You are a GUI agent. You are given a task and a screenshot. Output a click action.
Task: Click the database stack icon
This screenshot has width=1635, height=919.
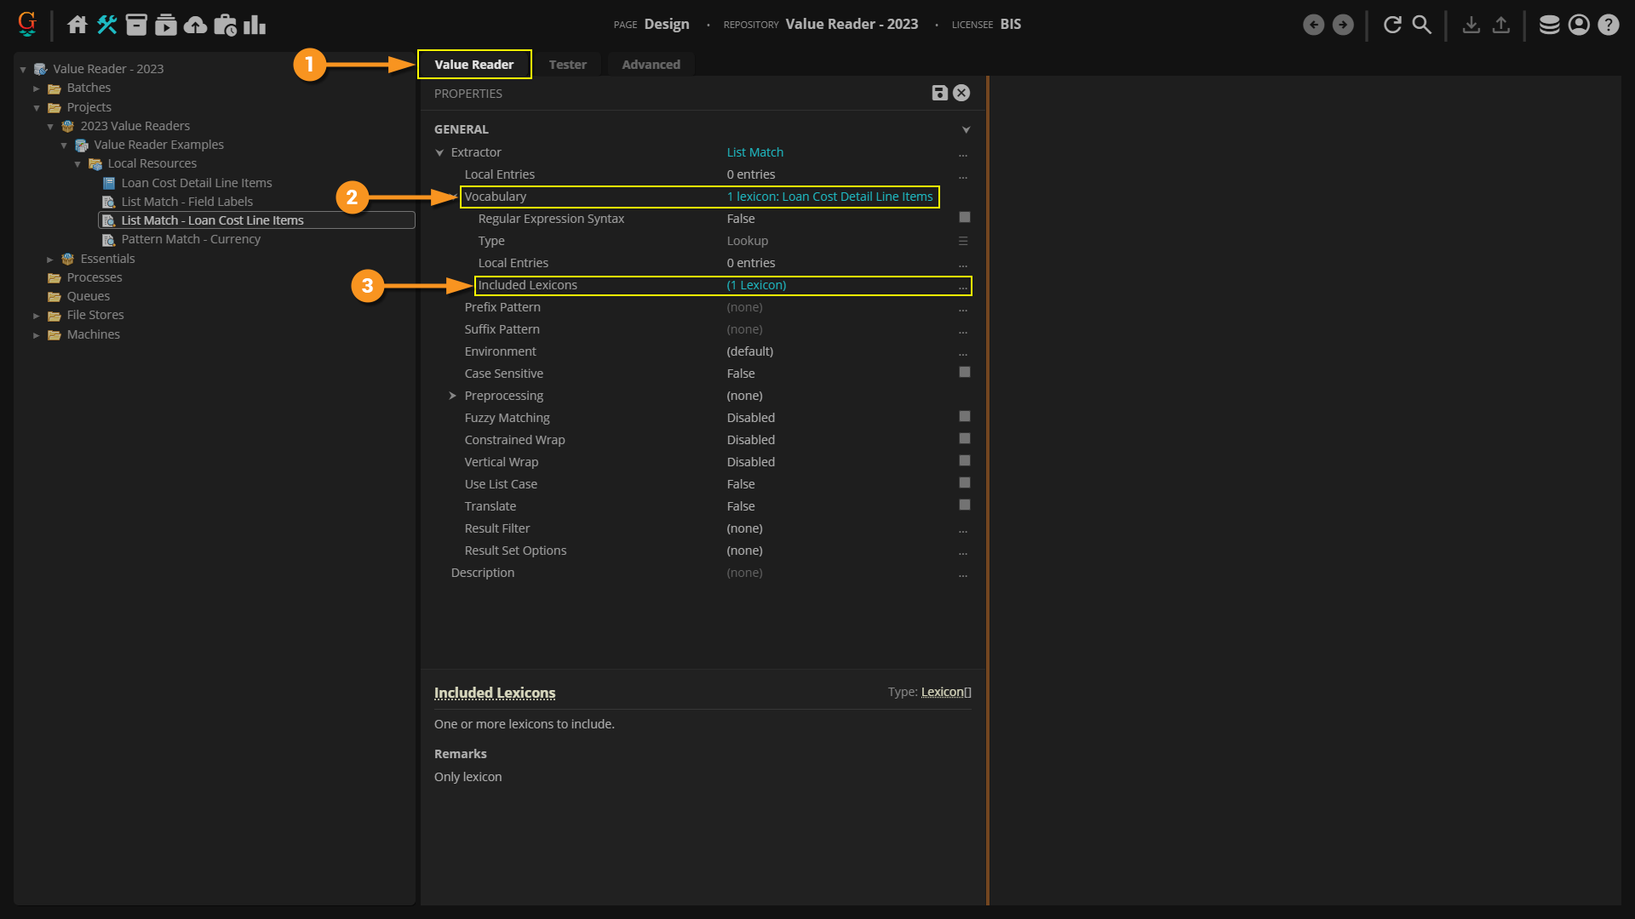point(1549,25)
